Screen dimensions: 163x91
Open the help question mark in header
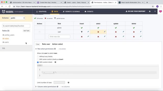coord(155,11)
